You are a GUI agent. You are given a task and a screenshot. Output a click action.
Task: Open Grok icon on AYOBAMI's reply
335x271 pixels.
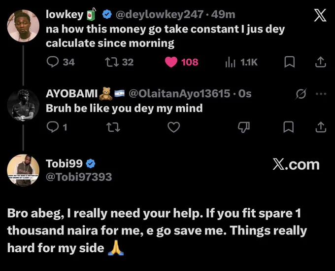(301, 94)
